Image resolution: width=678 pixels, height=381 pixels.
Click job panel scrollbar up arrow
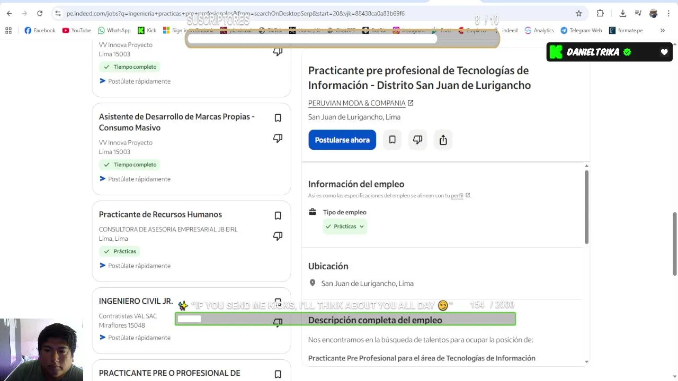click(586, 166)
